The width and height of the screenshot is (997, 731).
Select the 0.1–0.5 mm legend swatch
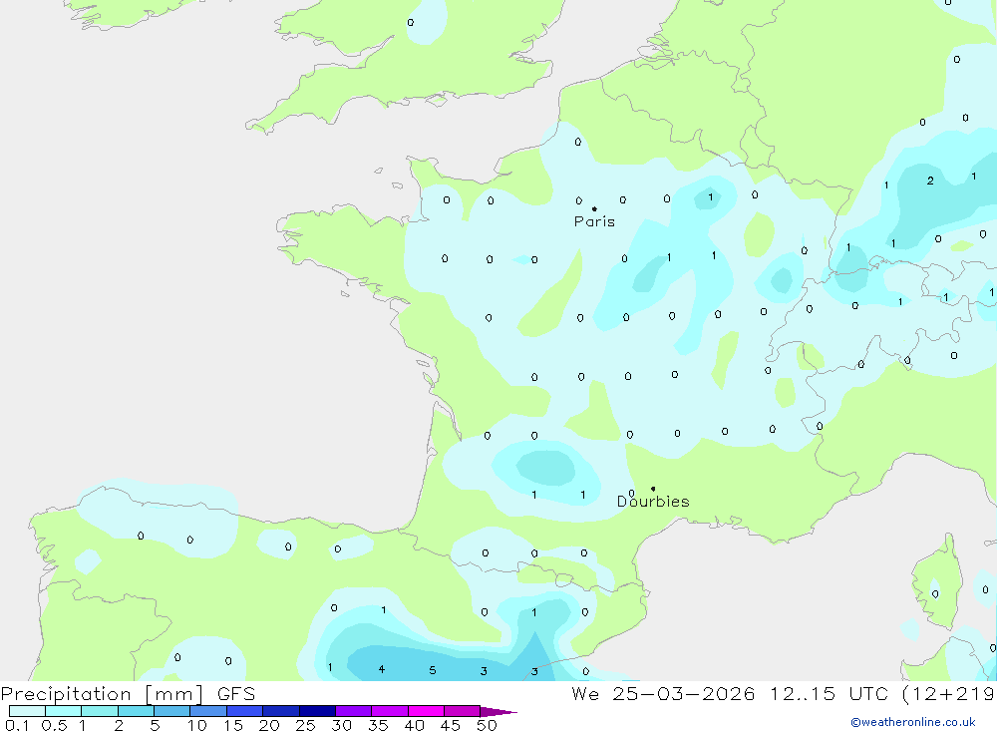(27, 711)
